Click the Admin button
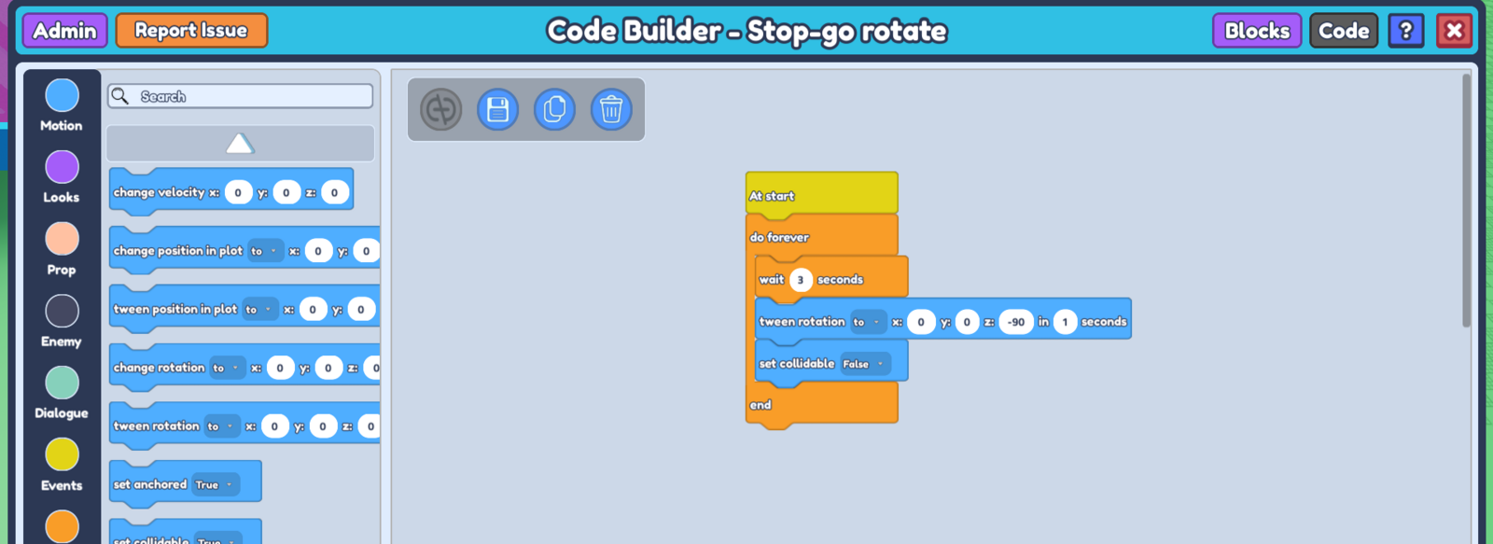This screenshot has height=544, width=1493. (x=65, y=31)
